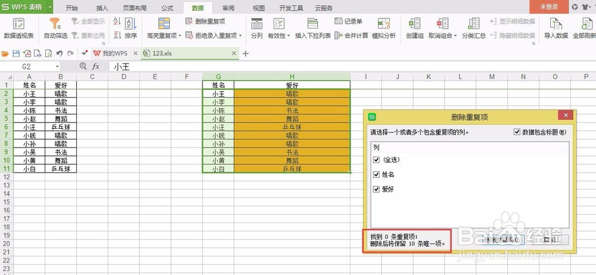Screen dimensions: 596x275
Task: Click 插入下拉列表 in the ribbon
Action: click(313, 29)
